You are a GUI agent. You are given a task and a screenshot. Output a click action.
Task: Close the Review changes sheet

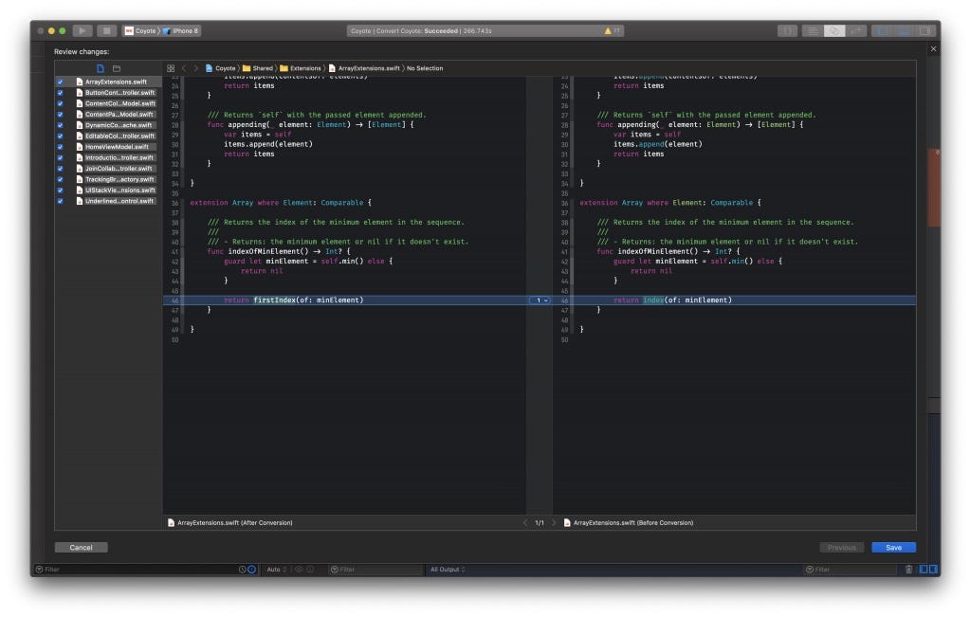pyautogui.click(x=933, y=49)
